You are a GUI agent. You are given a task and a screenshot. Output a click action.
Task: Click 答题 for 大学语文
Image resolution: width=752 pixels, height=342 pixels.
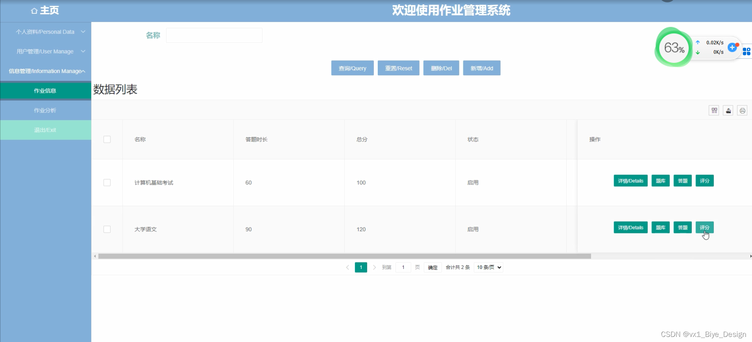tap(682, 227)
